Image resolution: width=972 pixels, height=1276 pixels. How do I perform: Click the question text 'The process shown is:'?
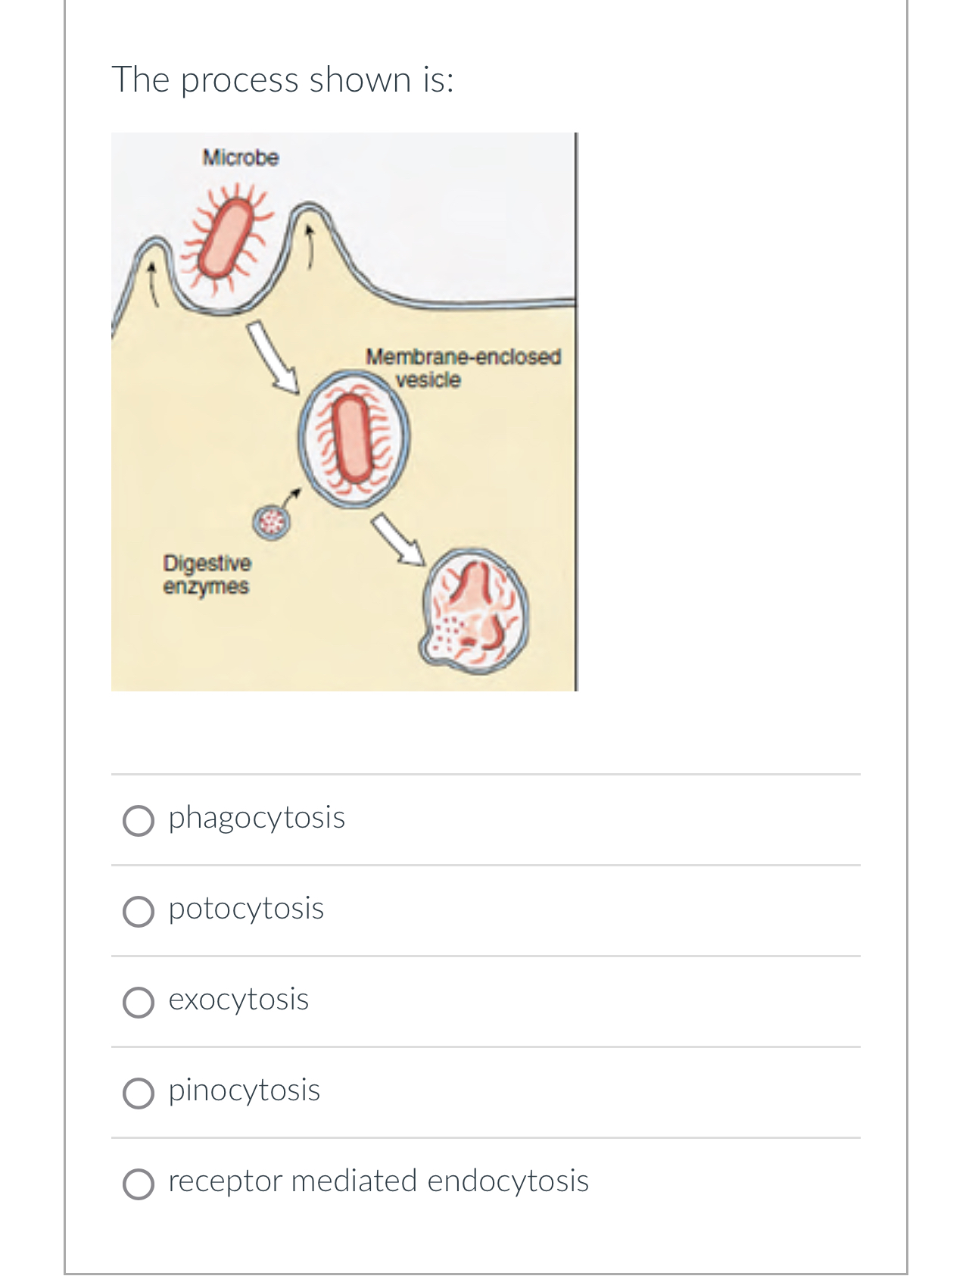click(283, 79)
